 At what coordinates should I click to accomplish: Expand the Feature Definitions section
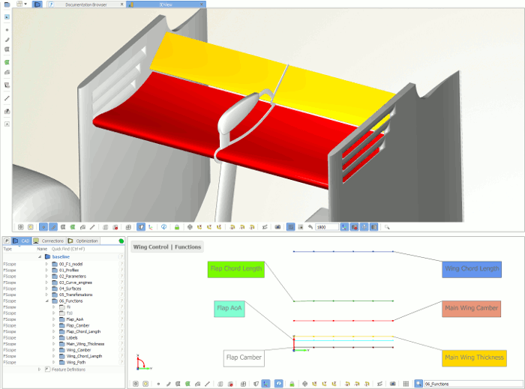pyautogui.click(x=39, y=369)
